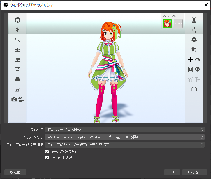
Task: Open the group of people icon
Action: [17, 50]
